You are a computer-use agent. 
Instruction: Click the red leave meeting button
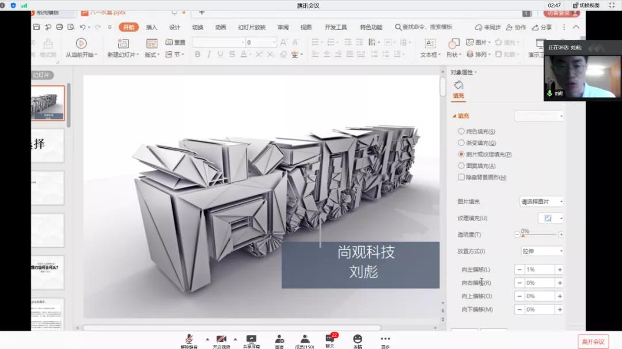pos(593,342)
